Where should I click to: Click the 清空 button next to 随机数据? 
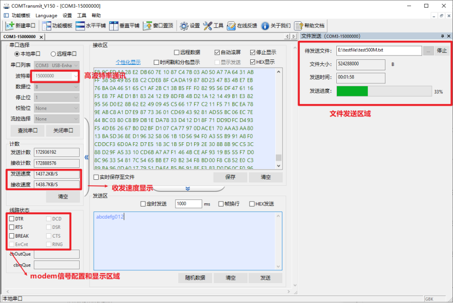230,277
